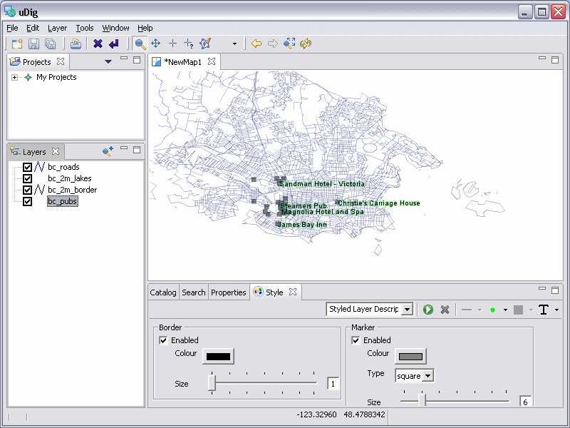Click the Zoom to extent icon
Screen dimensions: 570x428
(289, 44)
